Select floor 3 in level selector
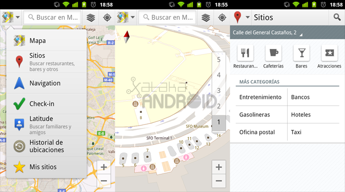Image resolution: width=345 pixels, height=192 pixels. tap(219, 90)
